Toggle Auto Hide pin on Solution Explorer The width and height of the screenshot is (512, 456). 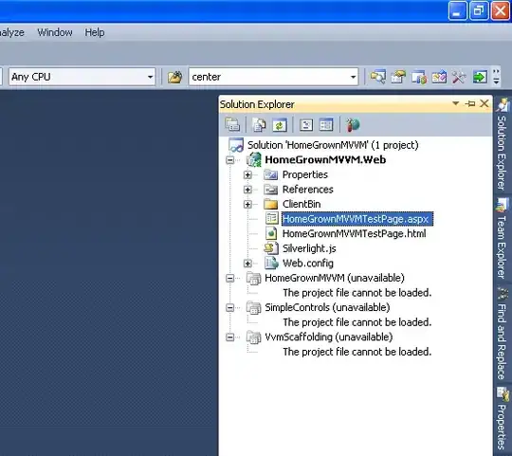pyautogui.click(x=470, y=103)
